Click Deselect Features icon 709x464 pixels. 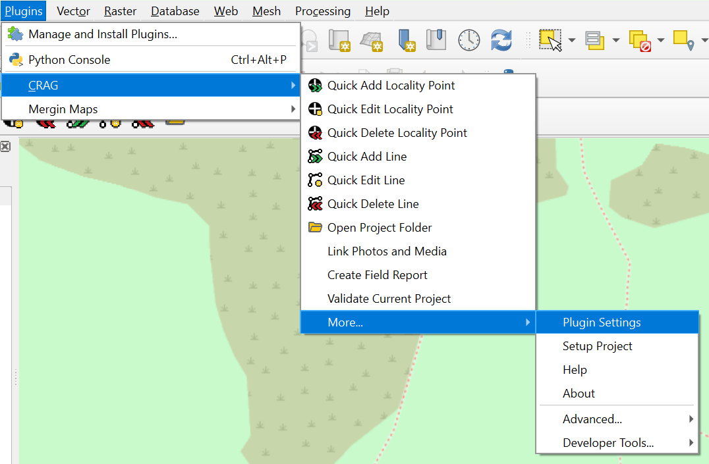pos(640,41)
